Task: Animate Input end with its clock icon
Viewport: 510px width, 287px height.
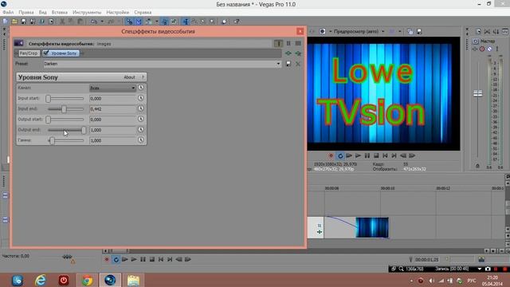Action: click(141, 108)
